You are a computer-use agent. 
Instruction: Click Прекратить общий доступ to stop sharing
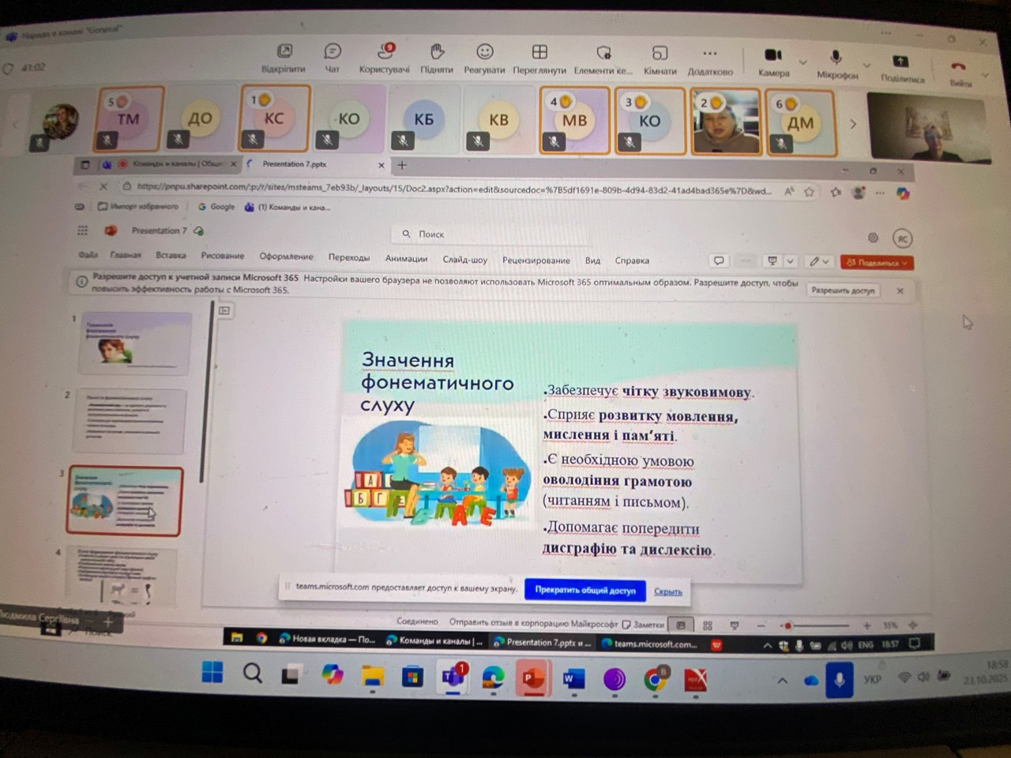(585, 590)
